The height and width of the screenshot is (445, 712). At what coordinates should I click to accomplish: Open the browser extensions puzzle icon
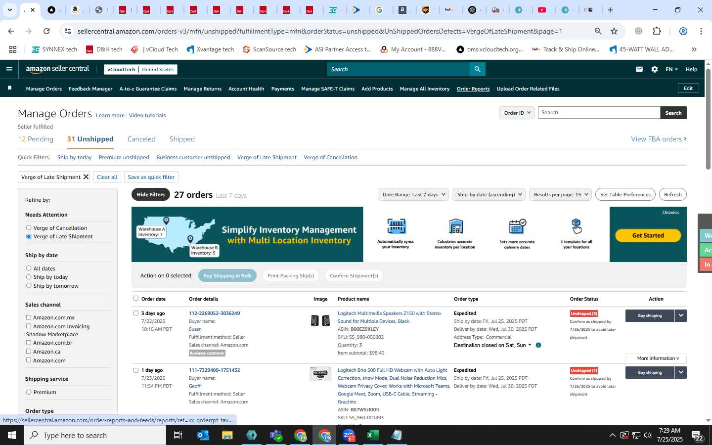coord(657,31)
